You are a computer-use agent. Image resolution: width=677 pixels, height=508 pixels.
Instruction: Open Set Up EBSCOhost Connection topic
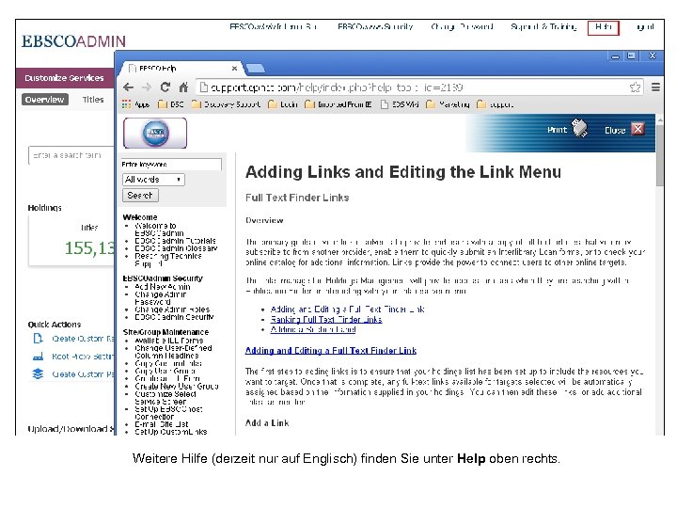point(168,413)
